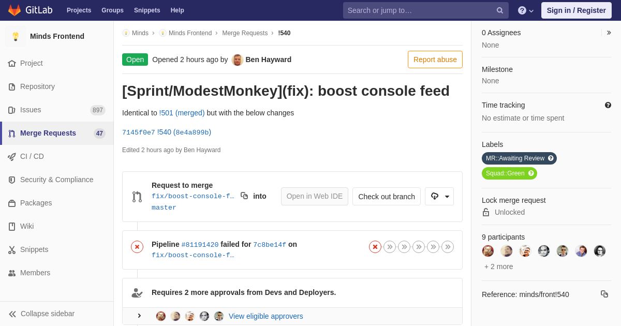The image size is (621, 326).
Task: Click Open in Web IDE button
Action: pyautogui.click(x=315, y=196)
